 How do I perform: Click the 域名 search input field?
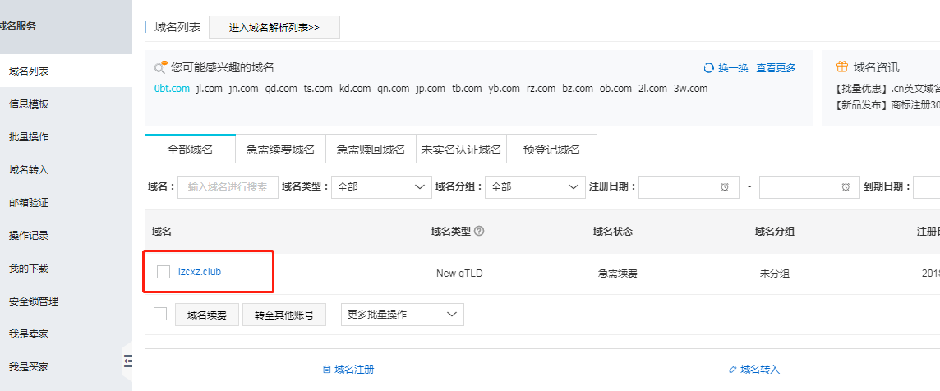[227, 187]
